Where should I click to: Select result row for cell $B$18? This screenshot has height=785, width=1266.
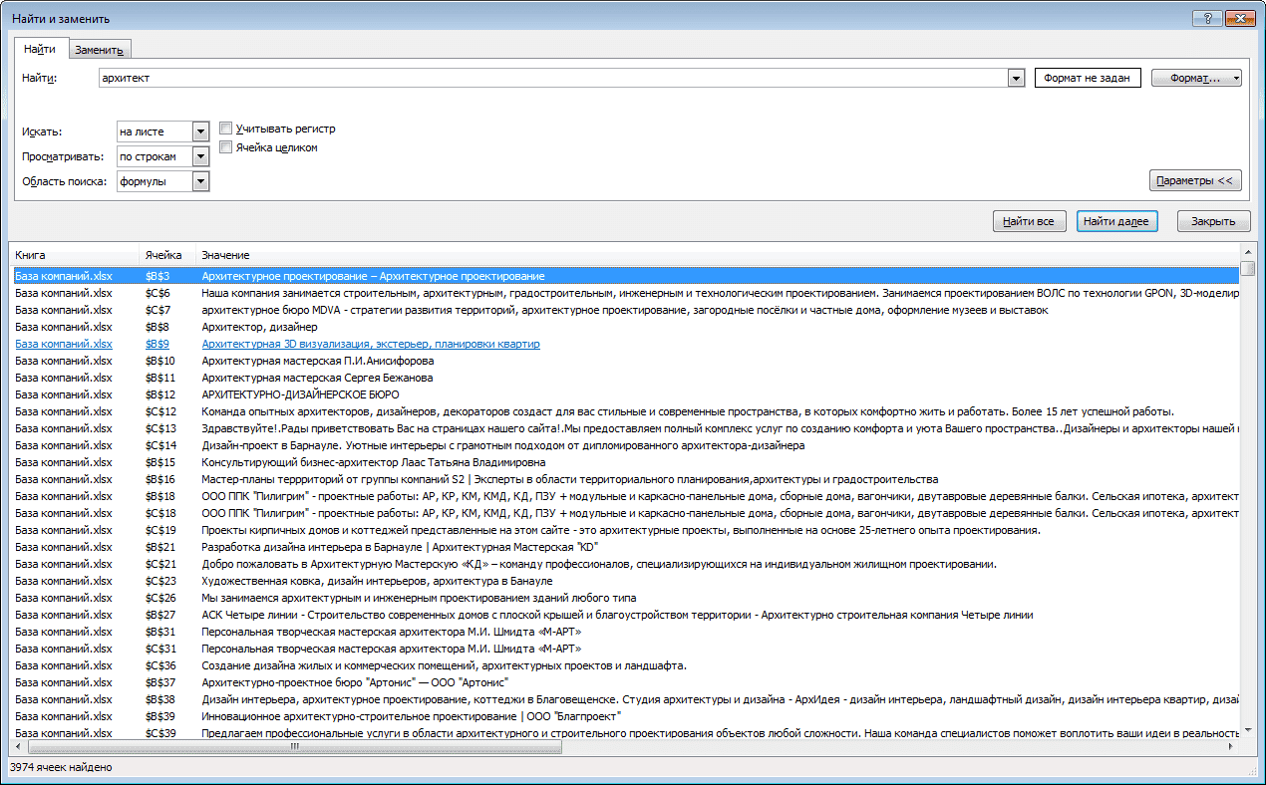[625, 496]
